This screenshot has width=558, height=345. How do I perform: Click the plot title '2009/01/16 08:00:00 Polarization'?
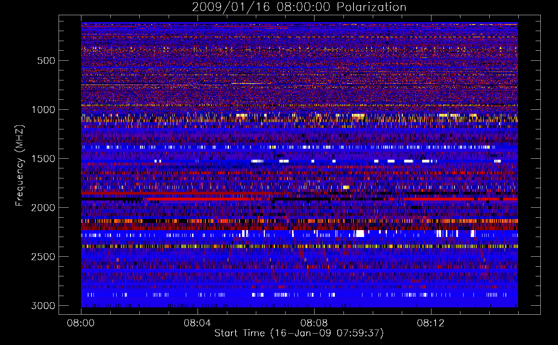(x=299, y=7)
